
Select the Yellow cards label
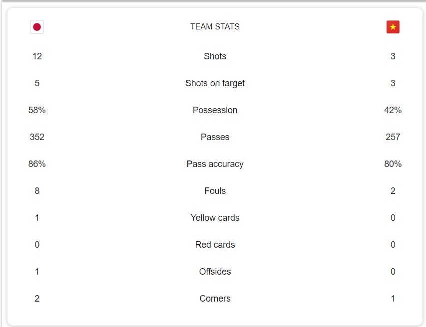tap(215, 218)
